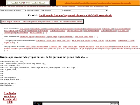Open the cadena100.es link

(33, 31)
